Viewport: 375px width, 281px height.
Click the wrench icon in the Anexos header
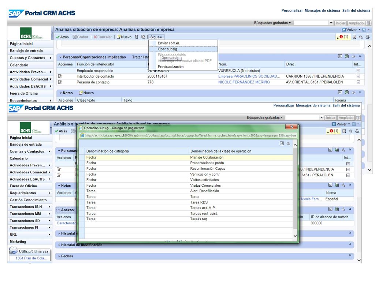point(344,209)
